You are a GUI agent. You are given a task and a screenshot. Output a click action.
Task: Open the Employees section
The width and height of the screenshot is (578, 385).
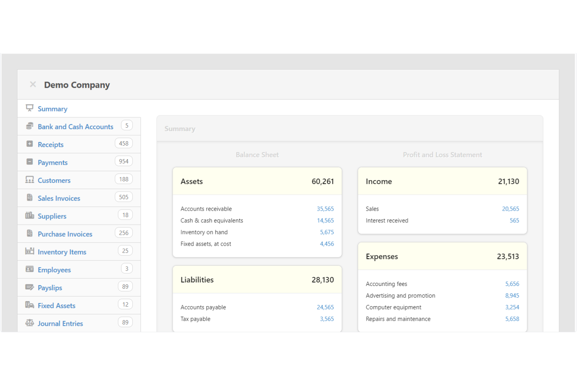pyautogui.click(x=54, y=270)
